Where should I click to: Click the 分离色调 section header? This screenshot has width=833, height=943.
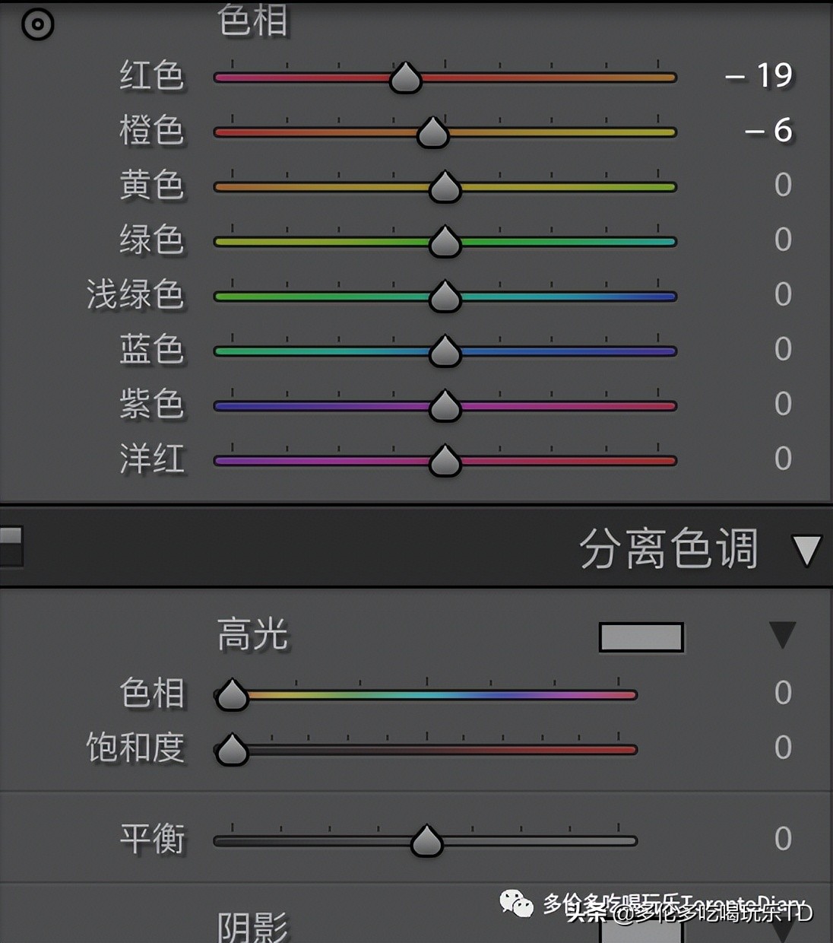(669, 548)
